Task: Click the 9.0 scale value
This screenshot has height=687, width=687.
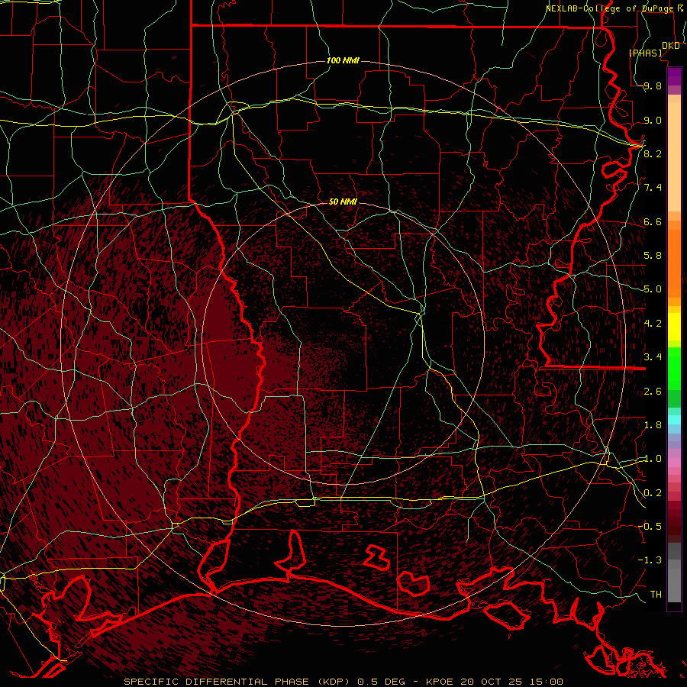Action: pyautogui.click(x=653, y=120)
